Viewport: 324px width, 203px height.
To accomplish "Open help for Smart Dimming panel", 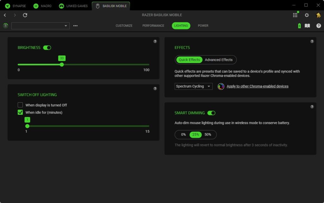I will tap(312, 107).
